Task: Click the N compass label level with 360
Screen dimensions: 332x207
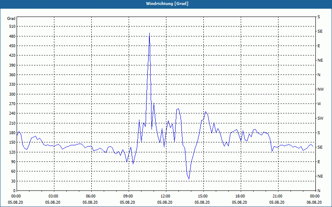Action: point(319,75)
